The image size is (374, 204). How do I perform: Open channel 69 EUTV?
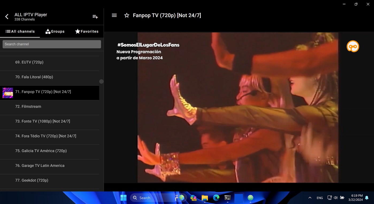[29, 62]
